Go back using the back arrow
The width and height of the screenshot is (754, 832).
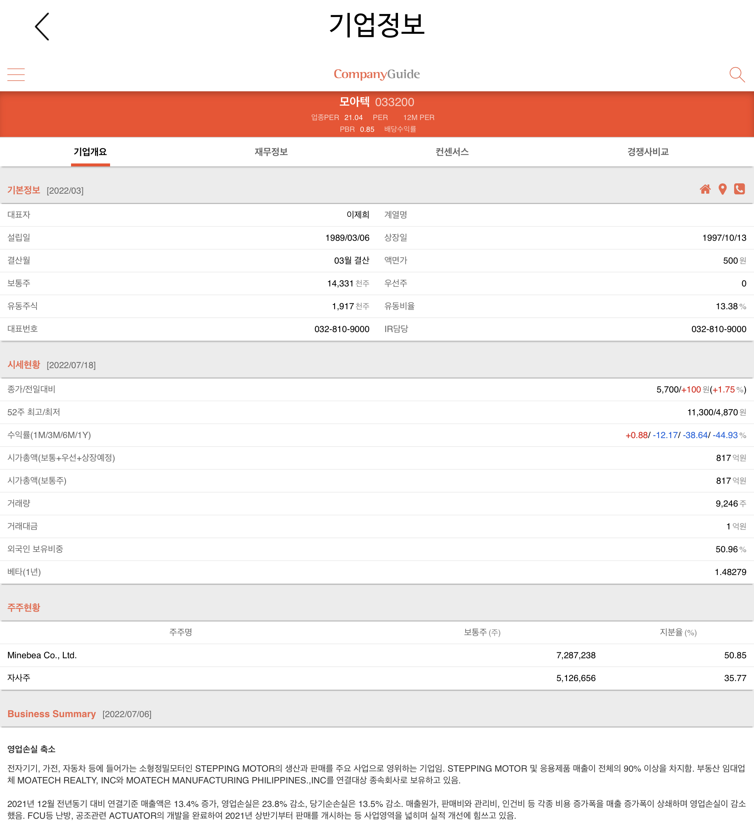coord(42,27)
